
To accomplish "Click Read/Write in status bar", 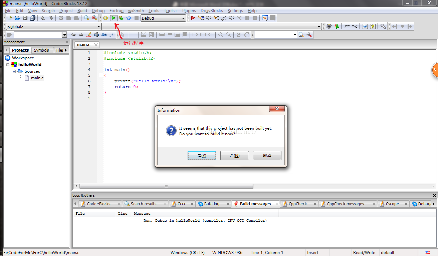I will coord(364,252).
